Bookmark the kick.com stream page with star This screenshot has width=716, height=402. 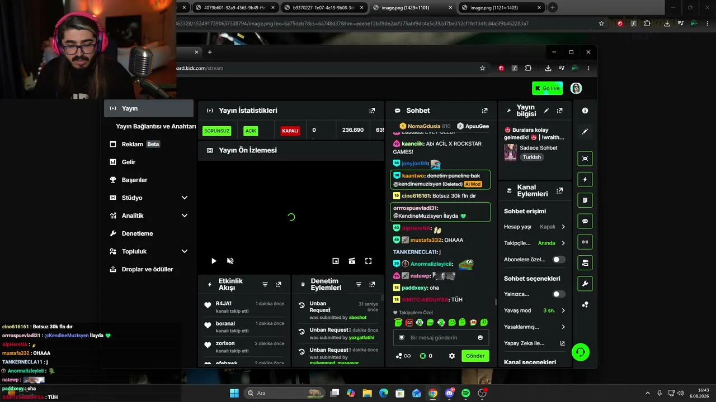click(x=482, y=68)
